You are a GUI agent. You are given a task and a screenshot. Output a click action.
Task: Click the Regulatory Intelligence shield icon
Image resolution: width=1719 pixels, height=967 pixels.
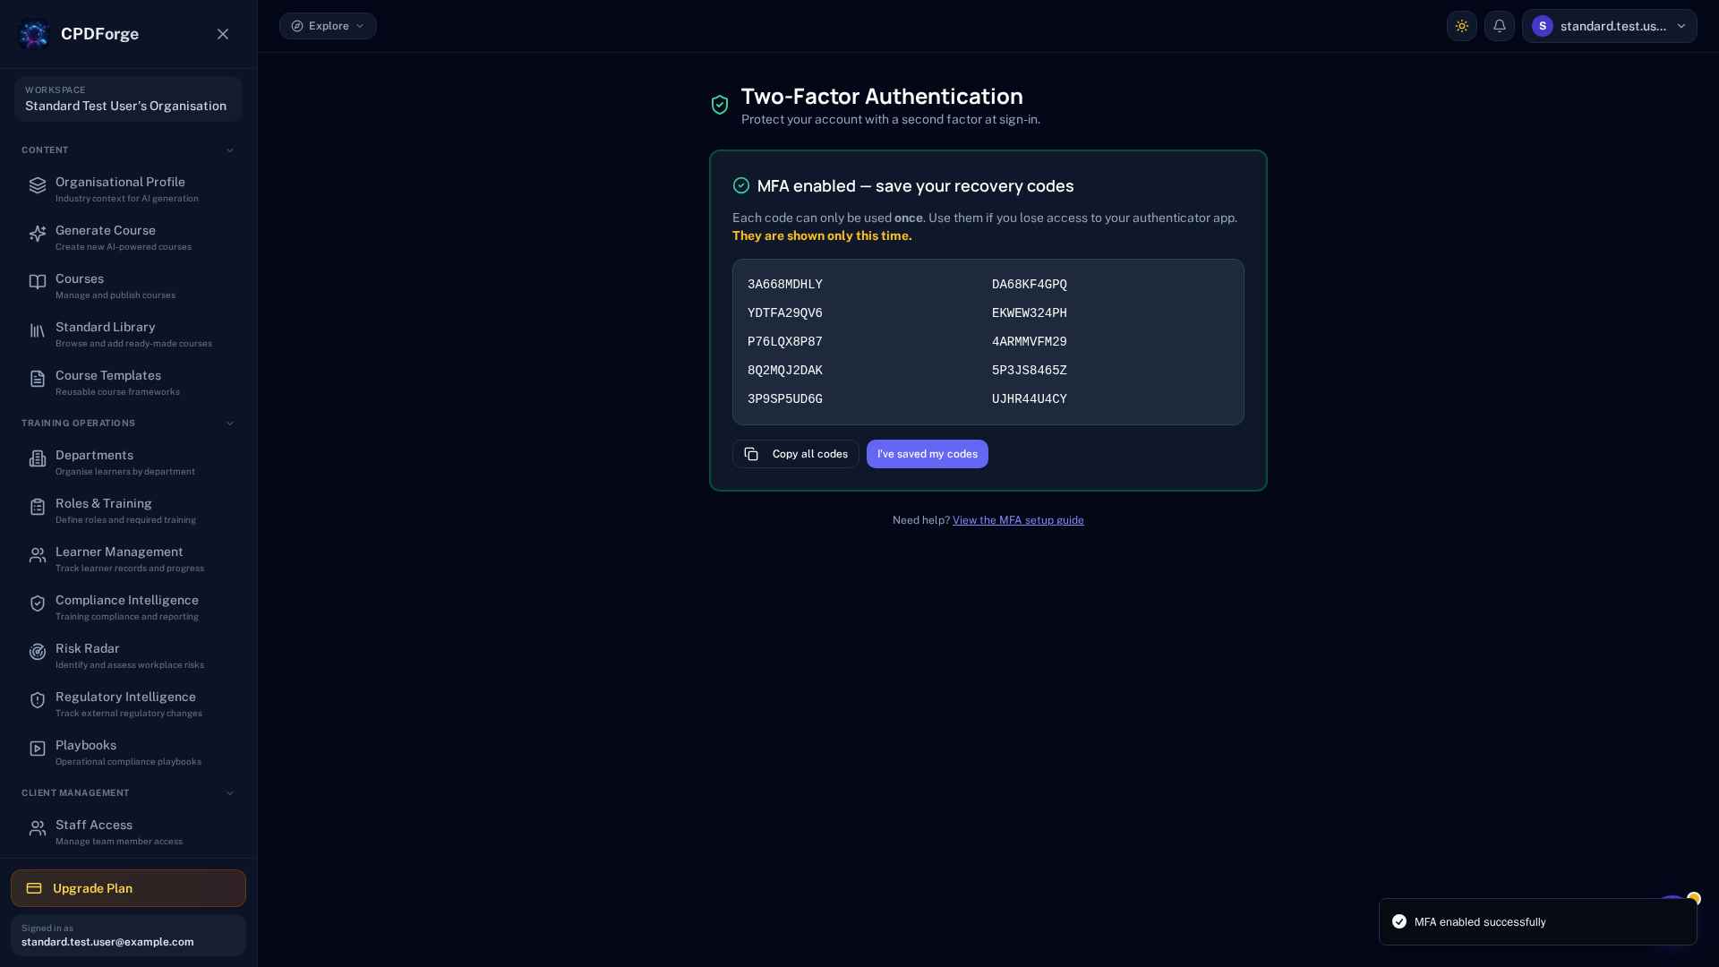[x=38, y=700]
